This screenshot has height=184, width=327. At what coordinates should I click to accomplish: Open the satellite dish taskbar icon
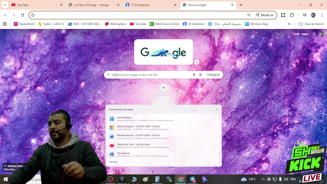coord(204,179)
